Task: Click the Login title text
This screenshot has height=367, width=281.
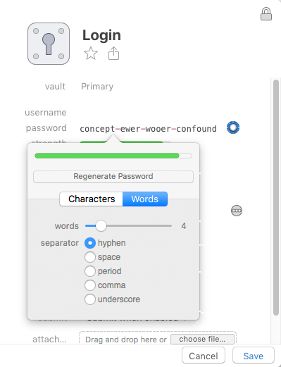Action: coord(101,36)
